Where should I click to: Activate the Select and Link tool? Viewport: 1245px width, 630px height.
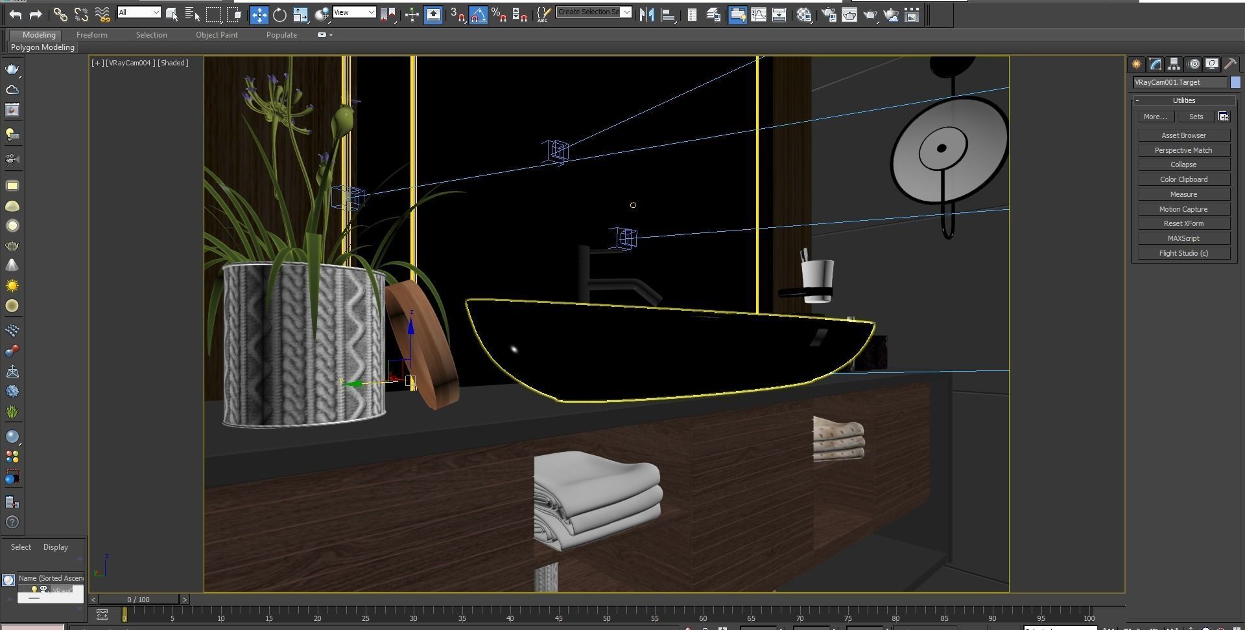click(60, 14)
